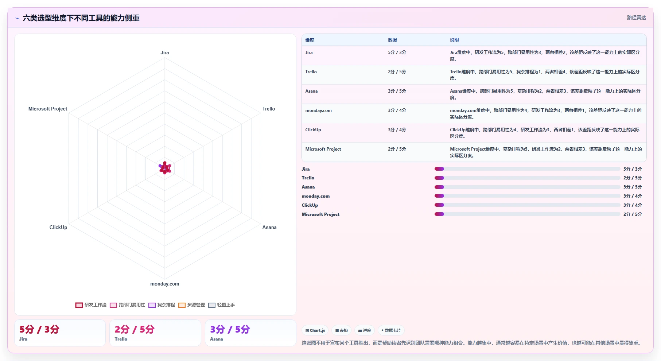Click the monday.com progress bar
This screenshot has width=661, height=361.
(x=527, y=196)
